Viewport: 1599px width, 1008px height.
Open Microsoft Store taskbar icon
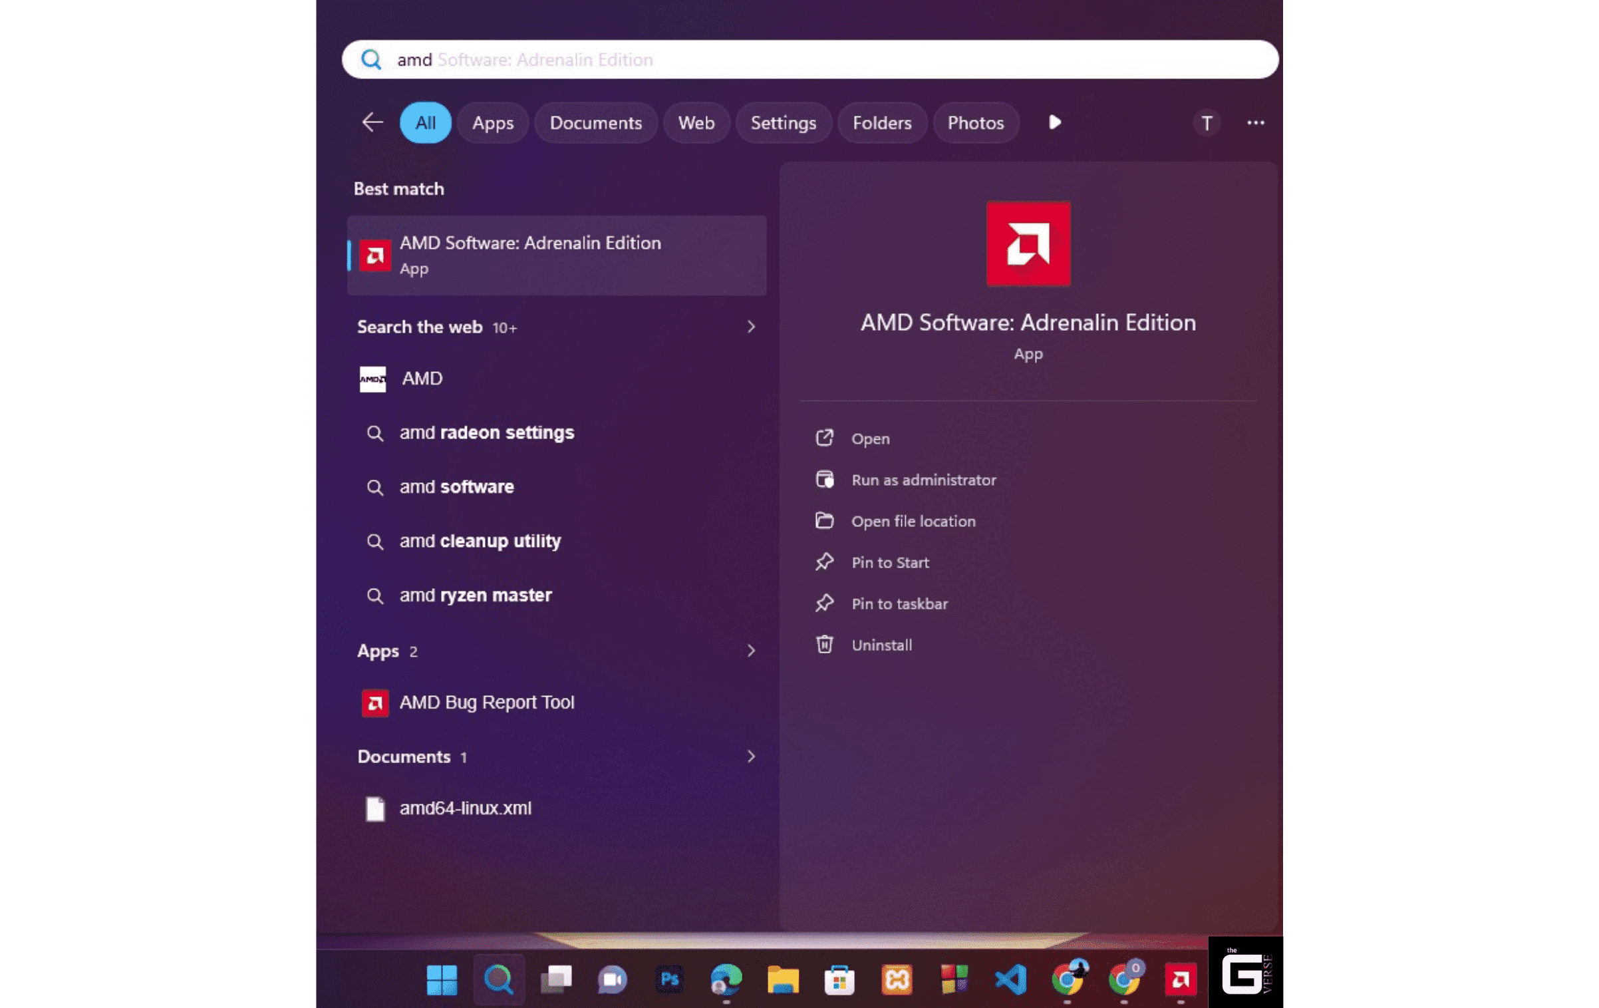[839, 979]
